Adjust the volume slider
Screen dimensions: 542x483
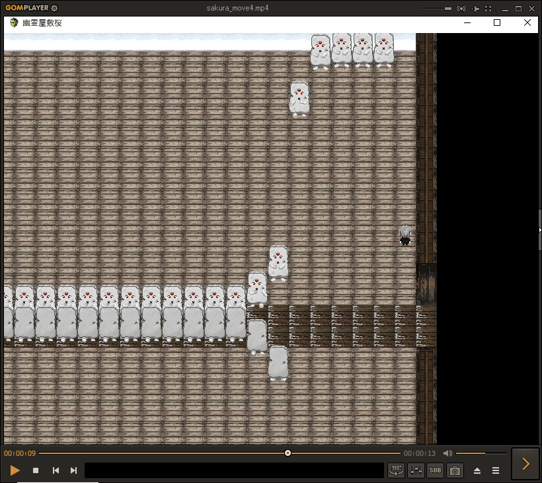click(x=481, y=453)
